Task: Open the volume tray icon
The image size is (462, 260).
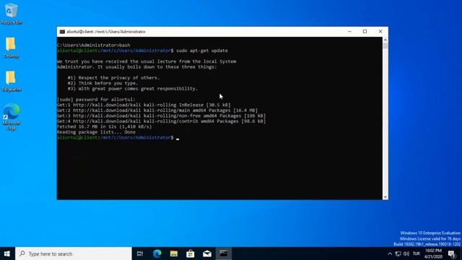Action: pyautogui.click(x=406, y=253)
